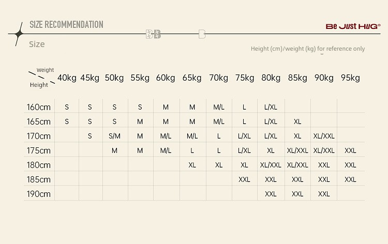Click the four-point star sparkle icon
The width and height of the screenshot is (388, 244).
(x=19, y=34)
